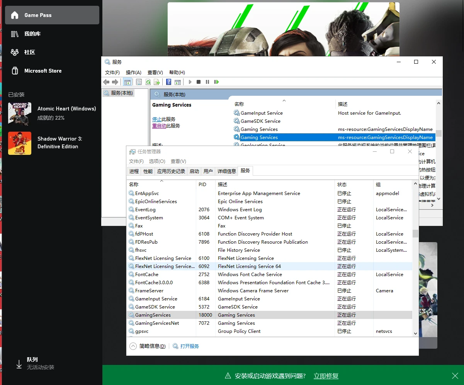Click gear icon of GameInput Service in Services
The image size is (464, 385).
[x=237, y=113]
